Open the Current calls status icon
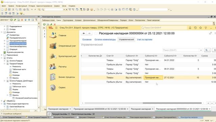Viewport: 216px width, 122px height. 49,114
